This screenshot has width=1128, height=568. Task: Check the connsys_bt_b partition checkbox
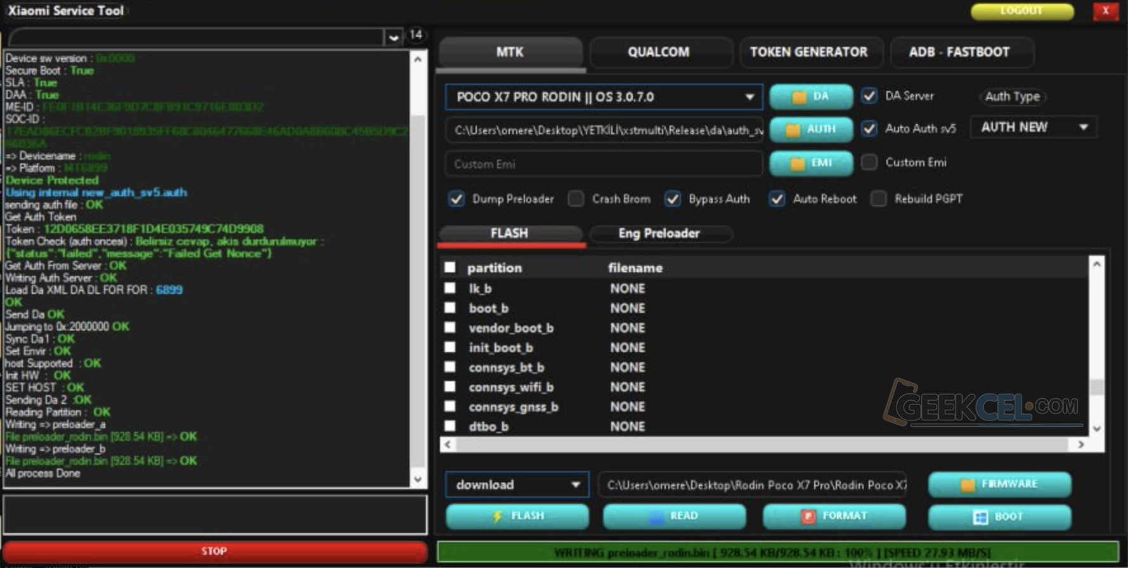(x=450, y=367)
